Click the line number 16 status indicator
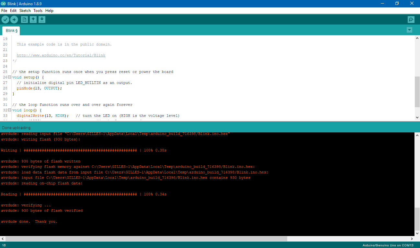The width and height of the screenshot is (420, 248). pyautogui.click(x=4, y=245)
